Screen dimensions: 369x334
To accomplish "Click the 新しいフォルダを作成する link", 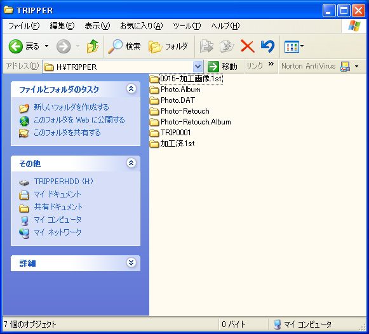I will 71,107.
